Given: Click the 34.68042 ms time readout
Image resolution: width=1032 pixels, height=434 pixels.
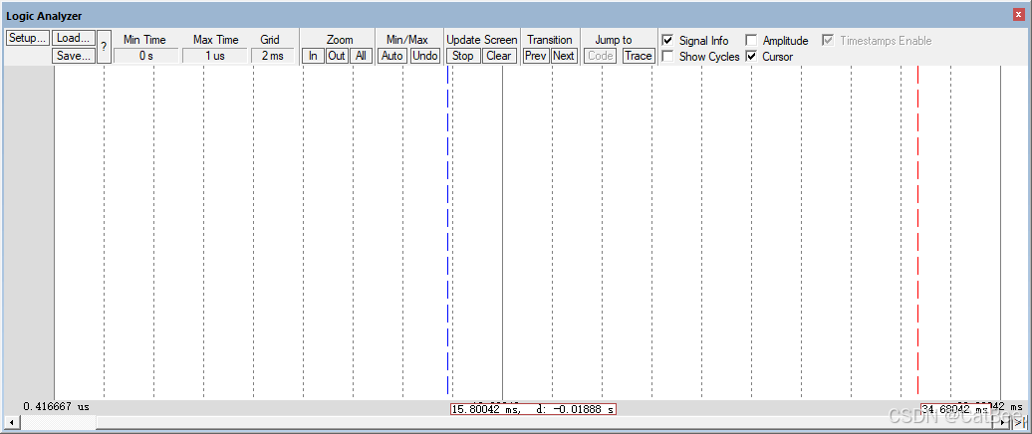Looking at the screenshot, I should (x=955, y=410).
